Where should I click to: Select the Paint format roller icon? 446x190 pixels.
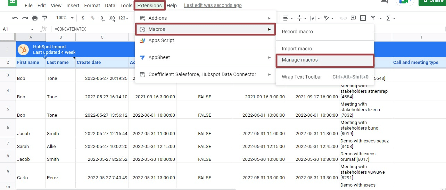pyautogui.click(x=44, y=18)
